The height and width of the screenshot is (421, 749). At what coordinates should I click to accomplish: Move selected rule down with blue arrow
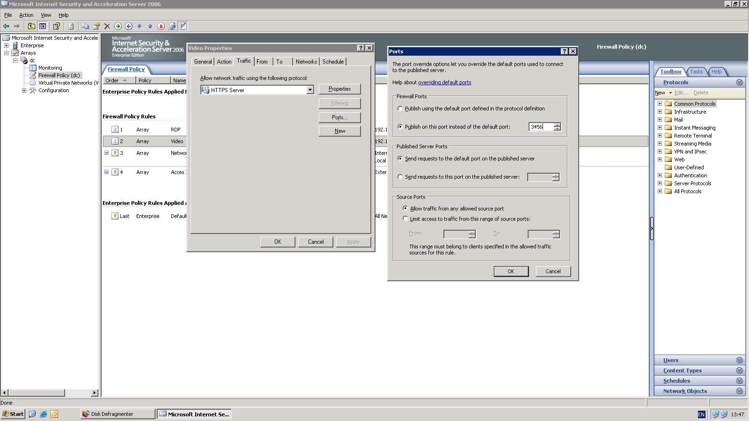click(140, 26)
